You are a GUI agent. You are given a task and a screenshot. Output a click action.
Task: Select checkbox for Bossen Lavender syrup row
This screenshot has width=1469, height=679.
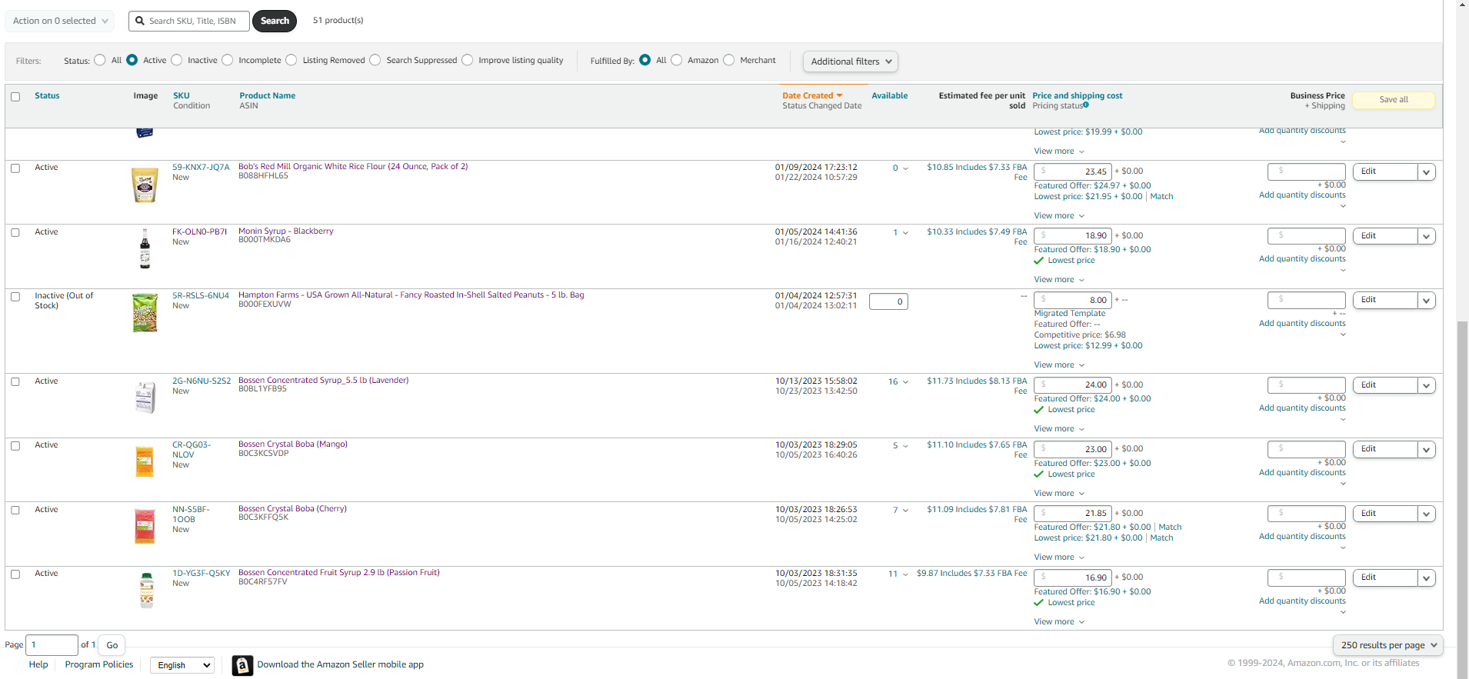(x=15, y=381)
